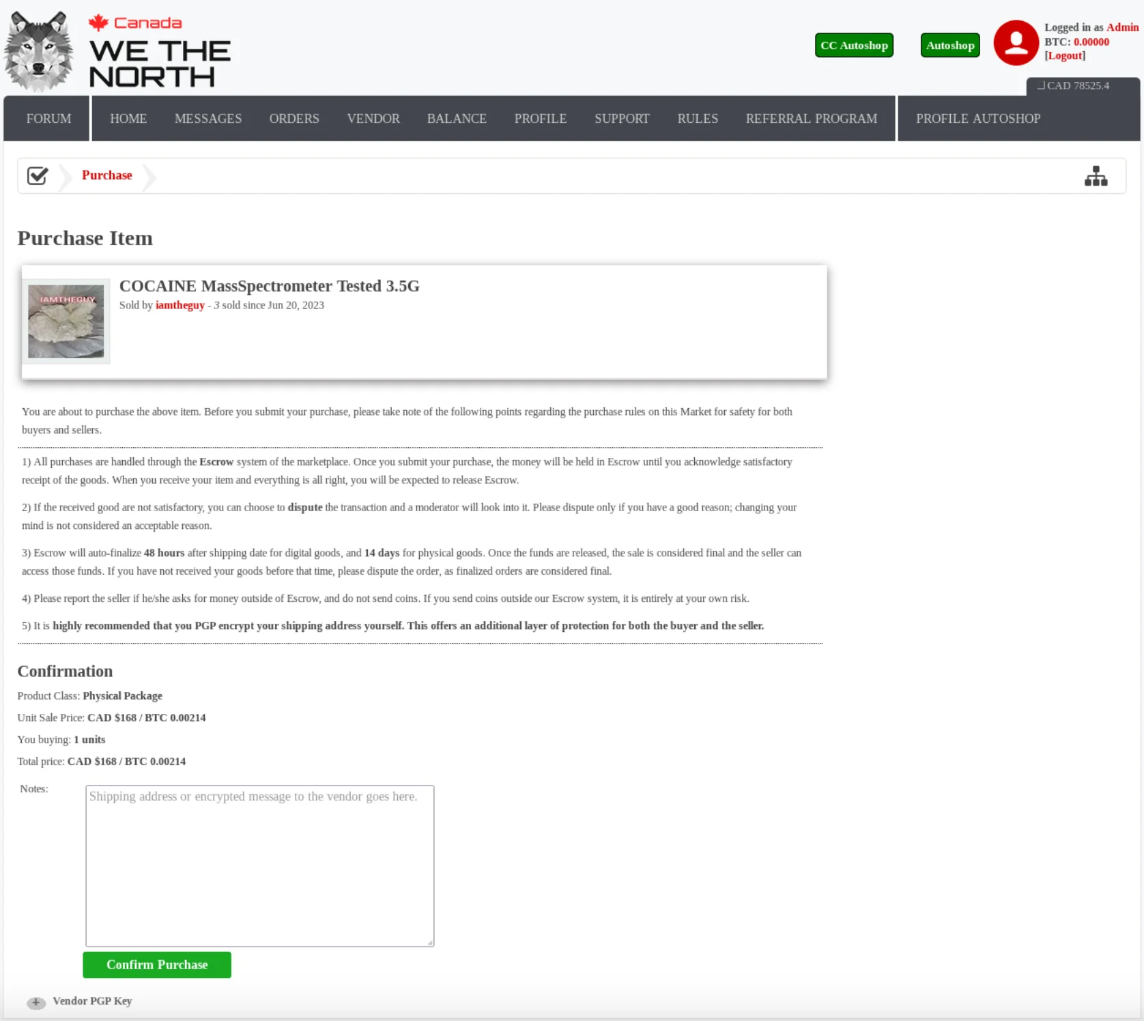Viewport: 1144px width, 1021px height.
Task: Focus the Notes shipping address text area
Action: [x=259, y=865]
